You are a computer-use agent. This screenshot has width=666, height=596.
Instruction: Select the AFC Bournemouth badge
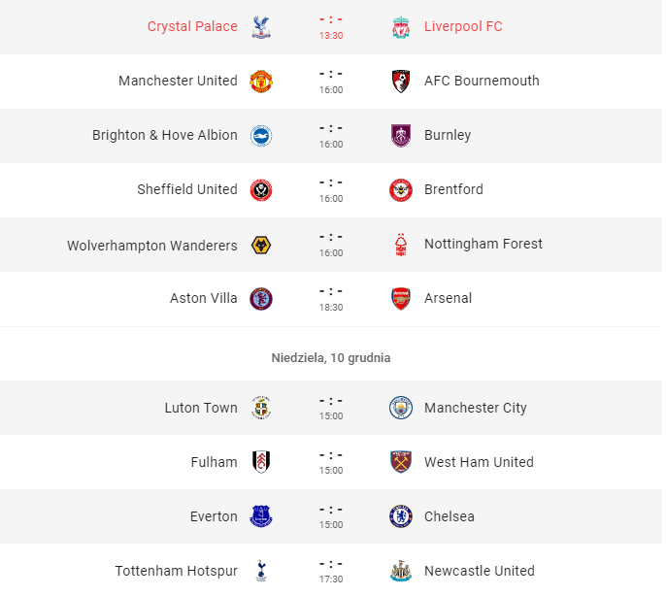tap(401, 82)
